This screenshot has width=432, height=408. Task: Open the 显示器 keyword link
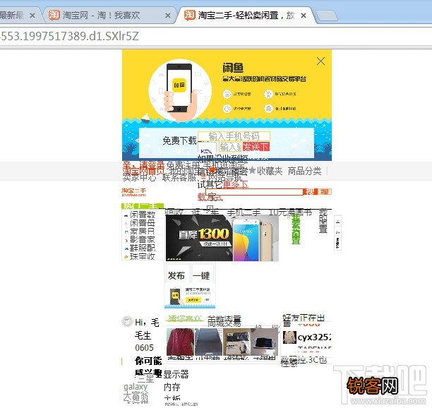click(176, 374)
